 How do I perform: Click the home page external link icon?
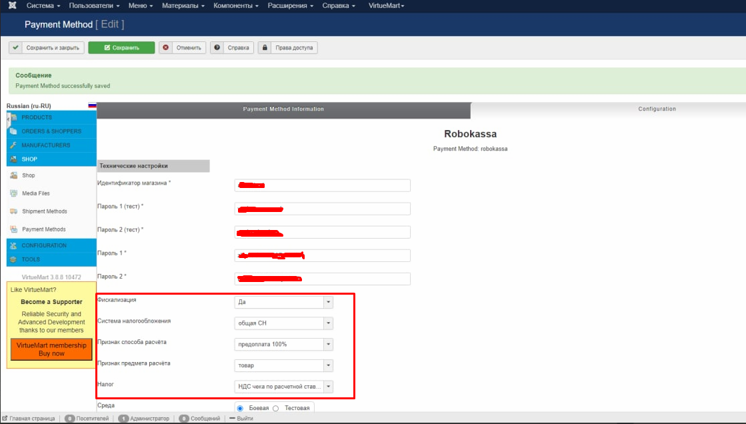point(5,418)
